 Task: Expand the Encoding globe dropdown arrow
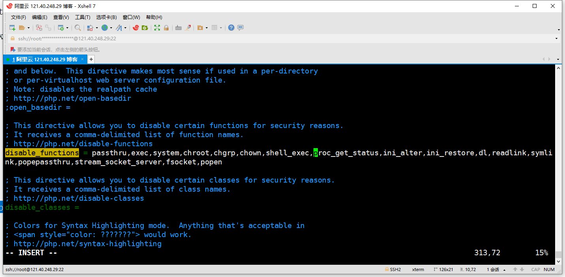111,28
